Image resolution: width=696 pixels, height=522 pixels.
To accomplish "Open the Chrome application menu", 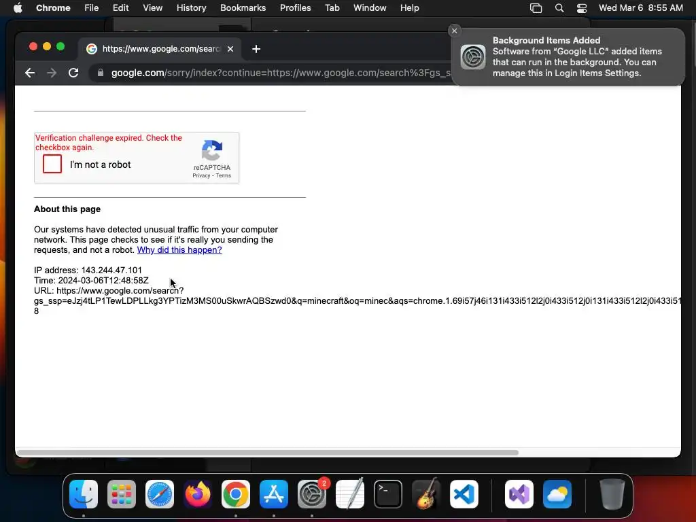I will click(53, 8).
